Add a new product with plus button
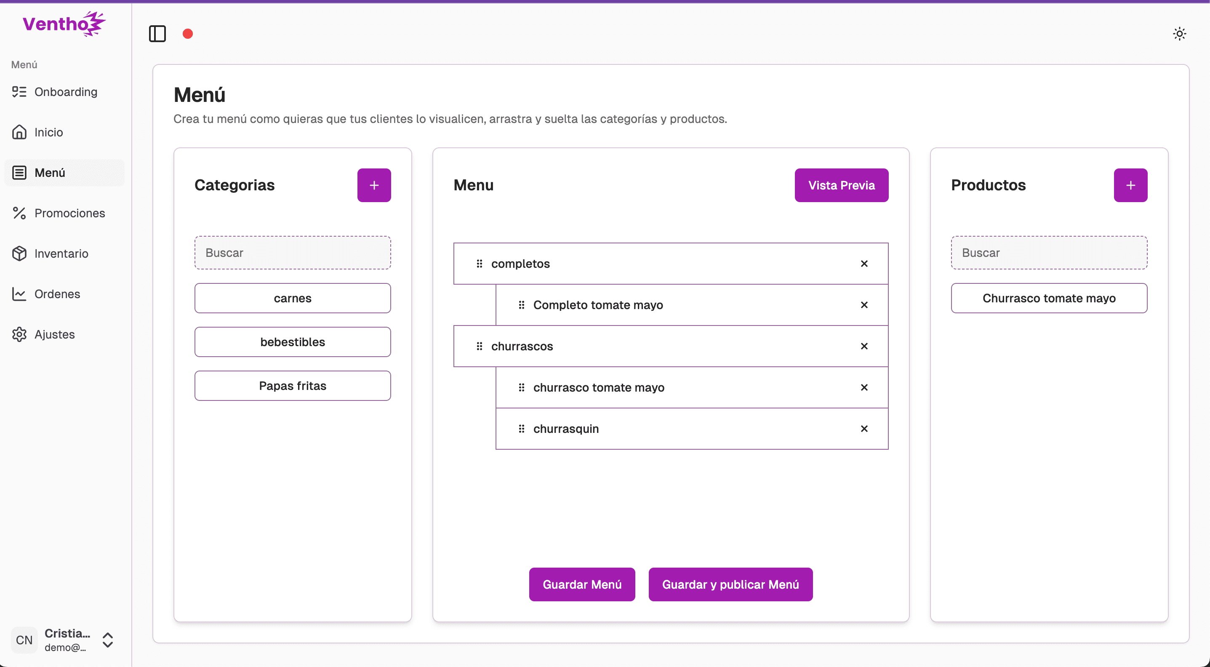 [1130, 185]
